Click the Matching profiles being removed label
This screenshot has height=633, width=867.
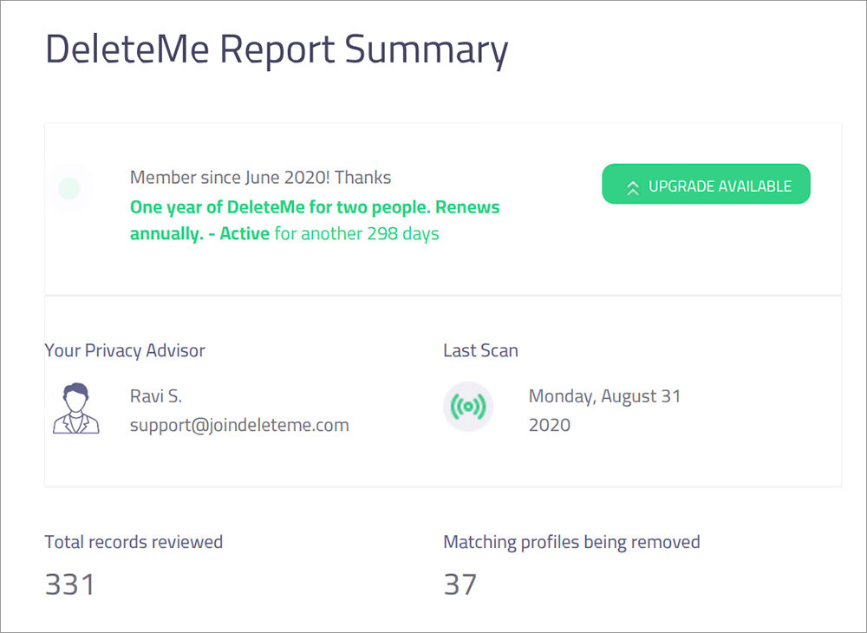pos(571,542)
